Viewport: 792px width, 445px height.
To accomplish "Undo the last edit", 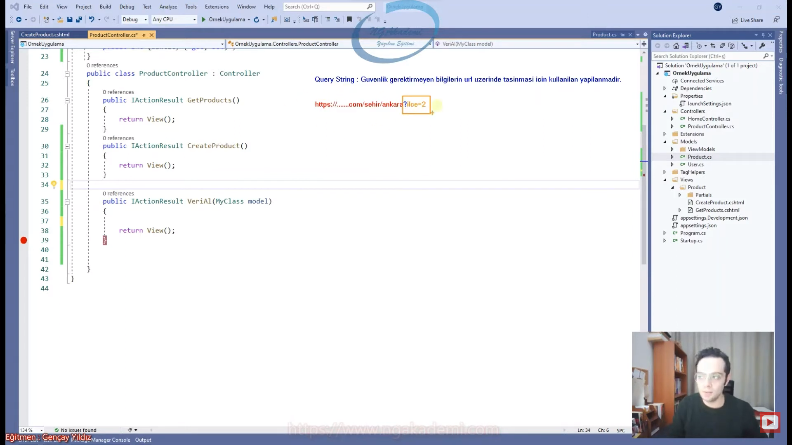I will [x=92, y=19].
